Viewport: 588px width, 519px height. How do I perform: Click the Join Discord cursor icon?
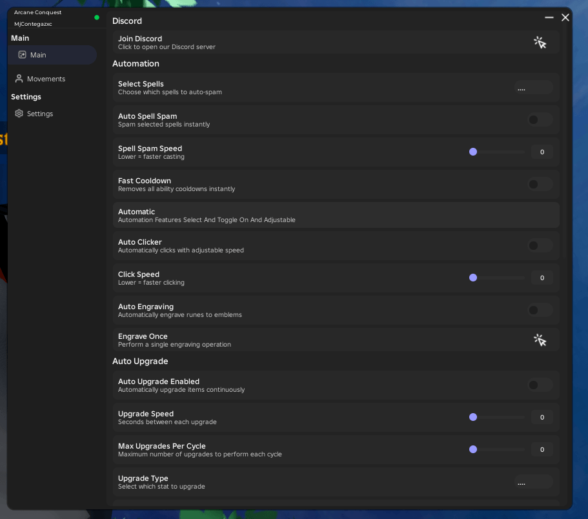tap(540, 43)
